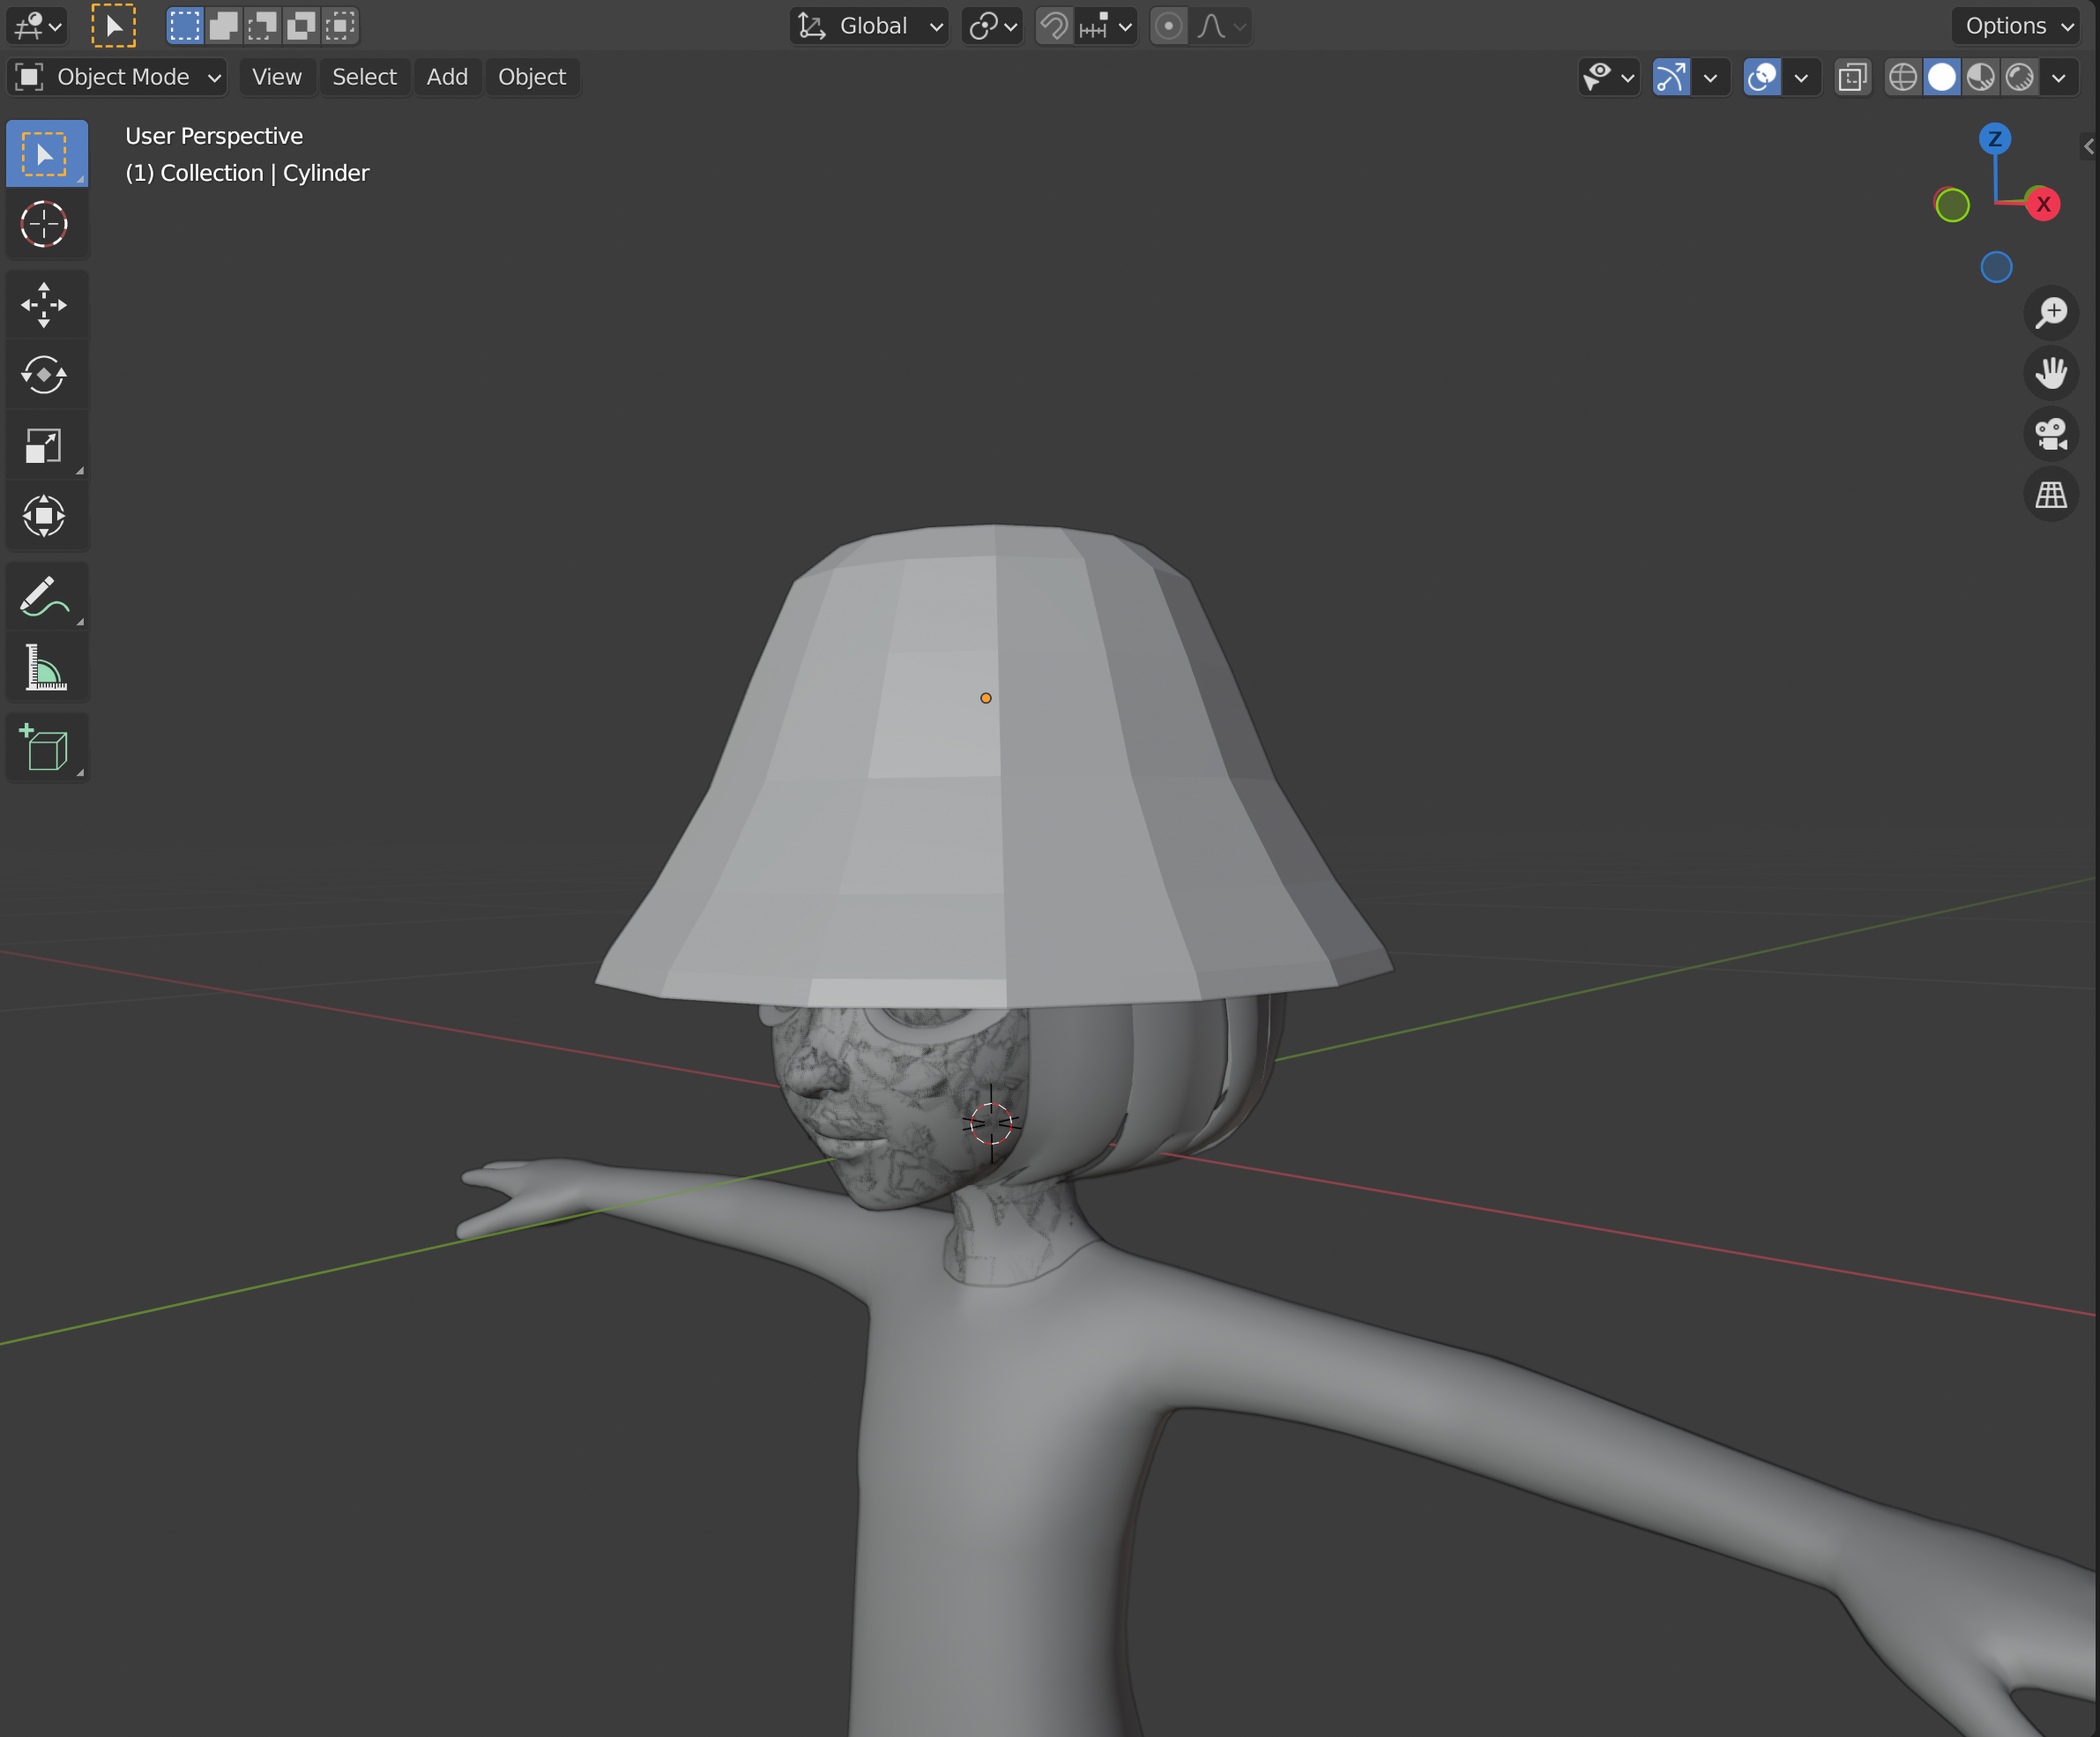Open the Object menu
This screenshot has height=1737, width=2100.
[532, 77]
